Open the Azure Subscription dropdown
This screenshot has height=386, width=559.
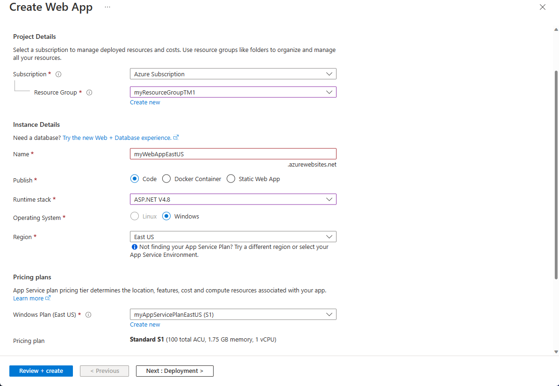point(330,73)
